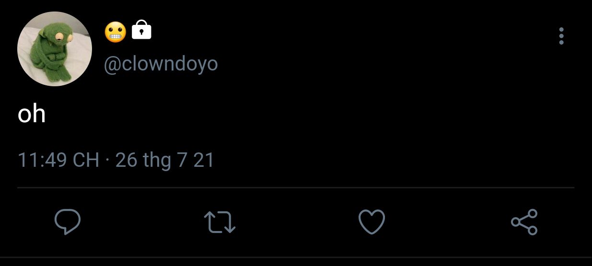This screenshot has width=592, height=266.
Task: Expand the tweet overflow menu dots
Action: pyautogui.click(x=561, y=36)
